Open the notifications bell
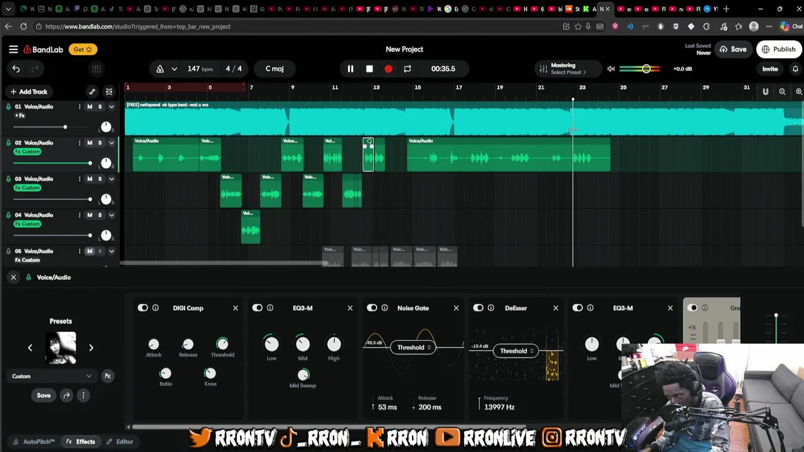 click(x=795, y=69)
